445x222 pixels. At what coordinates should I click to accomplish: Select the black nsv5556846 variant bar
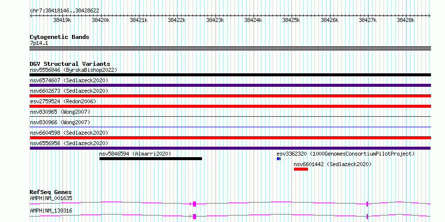click(x=230, y=75)
